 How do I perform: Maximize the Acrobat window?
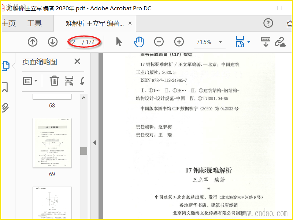[x=280, y=8]
